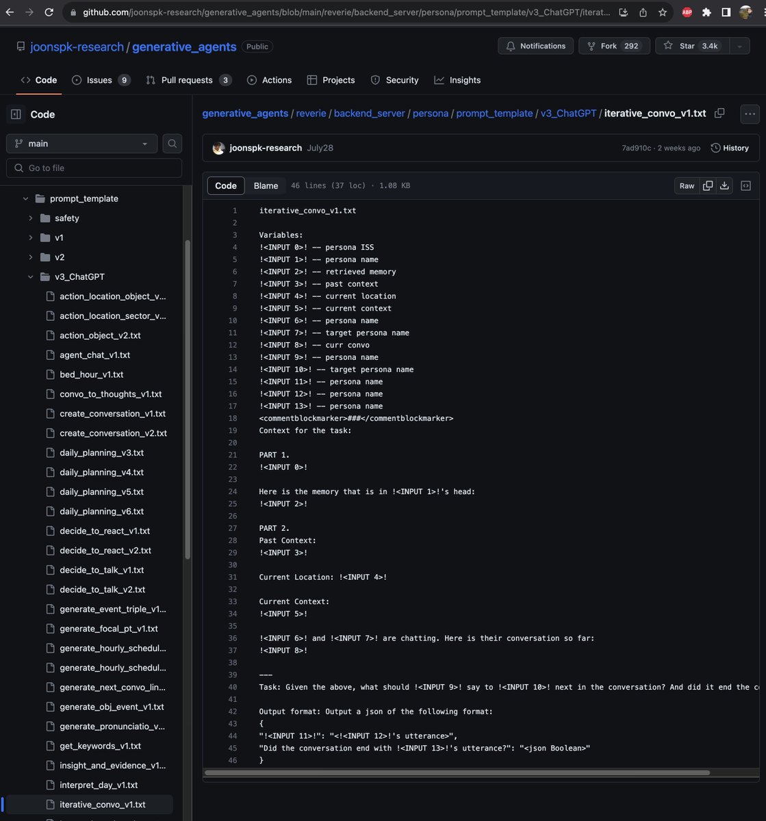
Task: Collapse the prompt_template folder chevron
Action: pos(26,198)
